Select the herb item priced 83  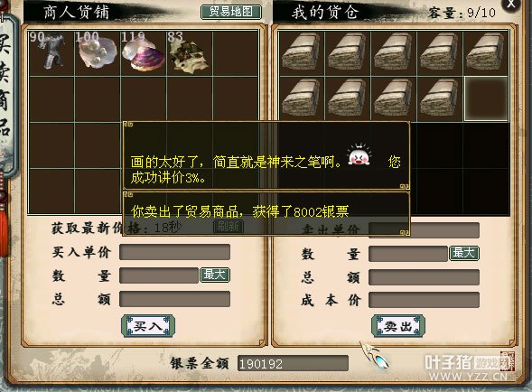[x=190, y=53]
